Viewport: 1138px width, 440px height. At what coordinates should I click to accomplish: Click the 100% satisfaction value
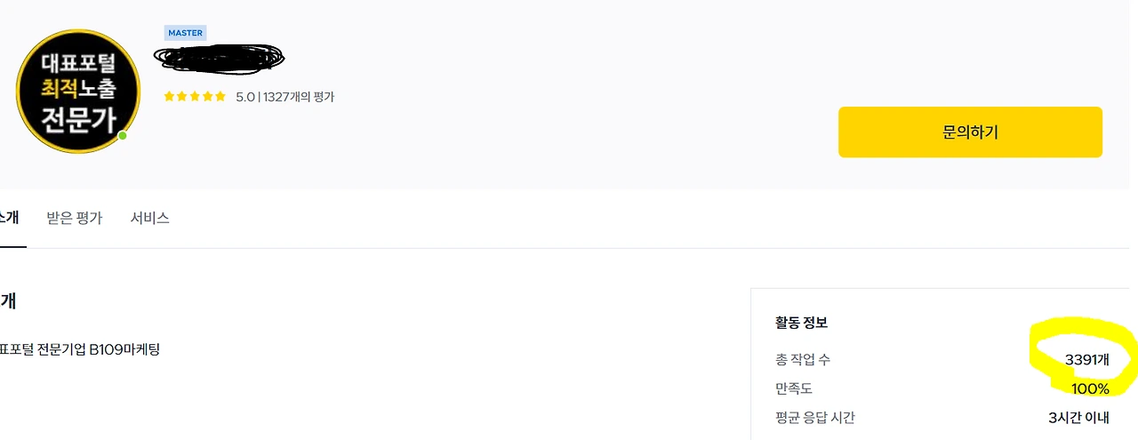[1090, 388]
